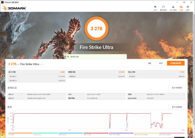Toggle the orange FPS legend line
This screenshot has width=195, height=138.
(21, 134)
